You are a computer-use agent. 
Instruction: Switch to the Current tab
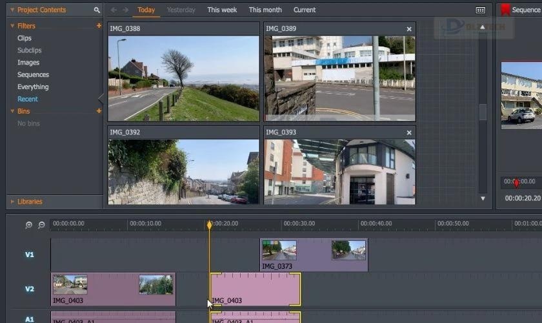tap(305, 10)
